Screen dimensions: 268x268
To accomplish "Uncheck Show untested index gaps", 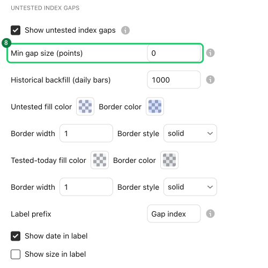I will (x=16, y=30).
